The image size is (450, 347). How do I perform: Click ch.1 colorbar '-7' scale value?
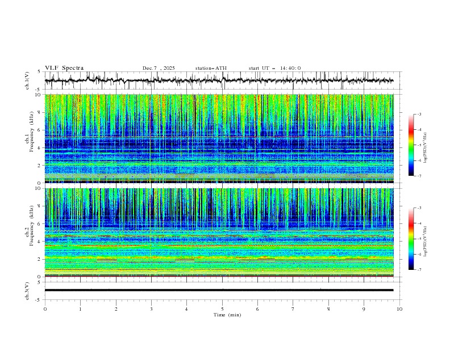(419, 176)
